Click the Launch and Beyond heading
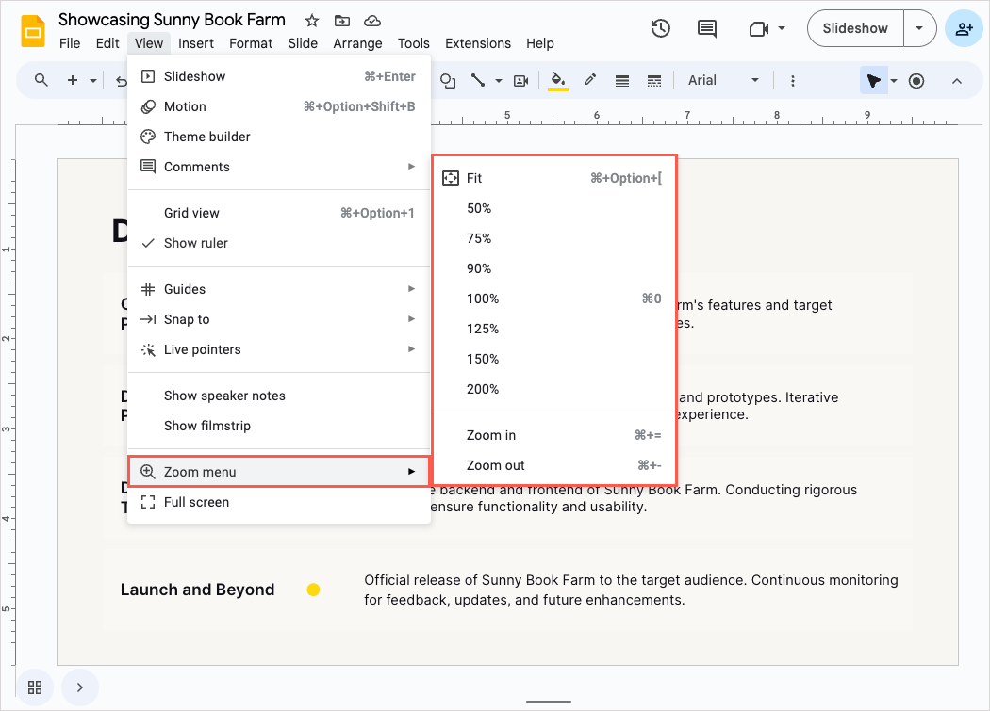Image resolution: width=990 pixels, height=711 pixels. tap(198, 590)
